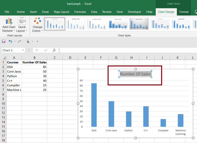197x143 pixels.
Task: Expand the Name Box dropdown arrow
Action: (x=23, y=50)
